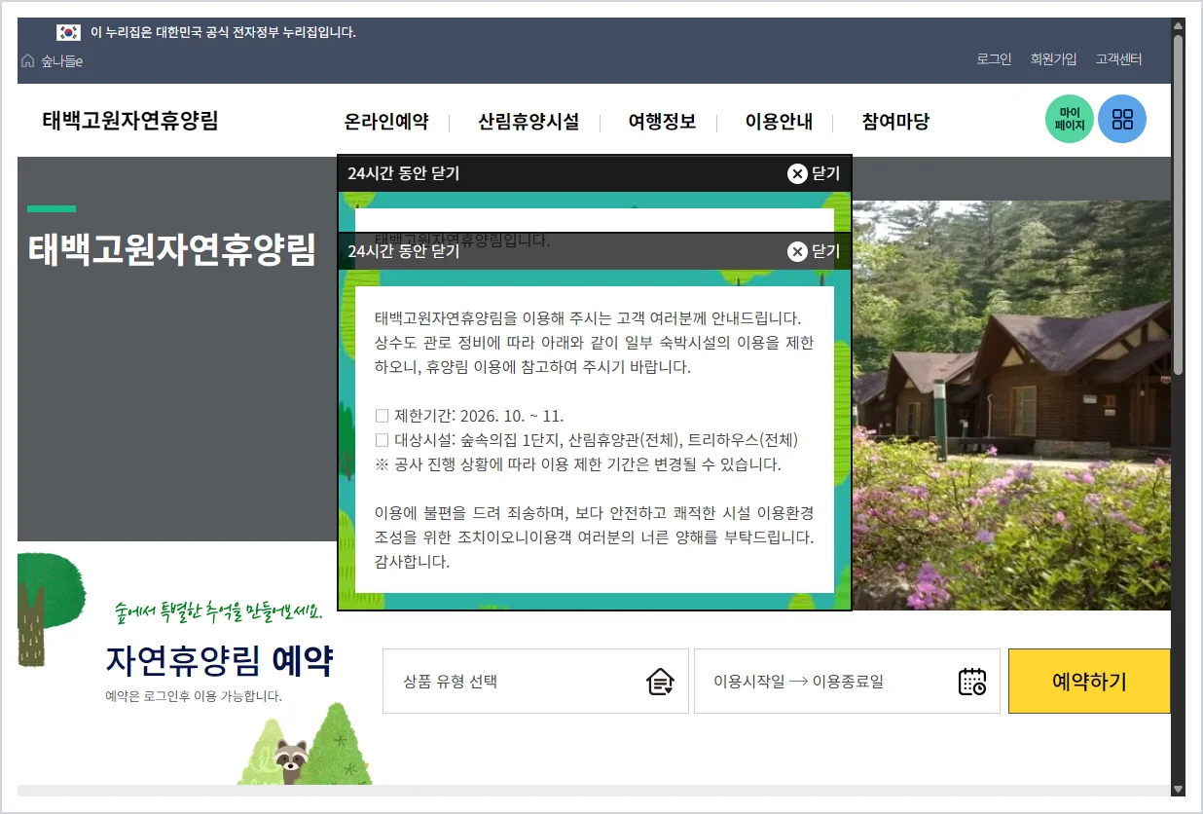Click the house icon in product type field
1203x814 pixels.
coord(661,682)
